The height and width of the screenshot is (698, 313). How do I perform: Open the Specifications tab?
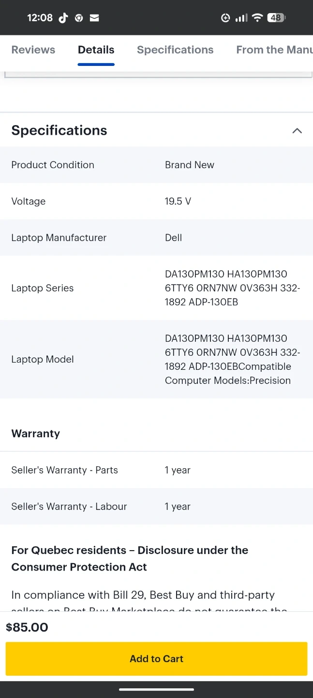tap(175, 49)
